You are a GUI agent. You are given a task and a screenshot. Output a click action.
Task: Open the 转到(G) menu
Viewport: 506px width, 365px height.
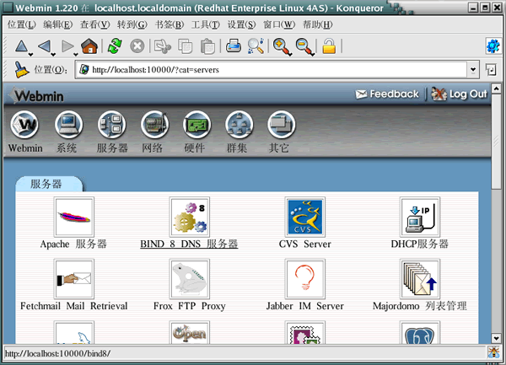(132, 24)
